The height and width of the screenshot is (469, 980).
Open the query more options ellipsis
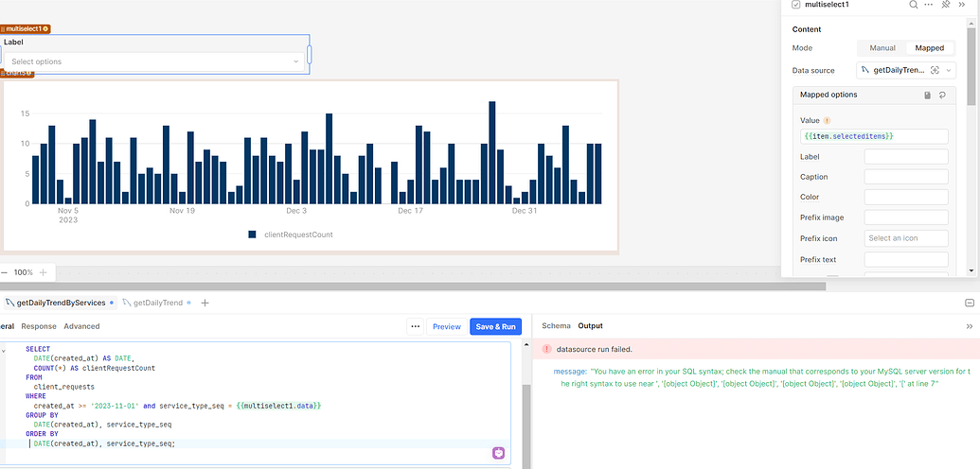tap(415, 326)
